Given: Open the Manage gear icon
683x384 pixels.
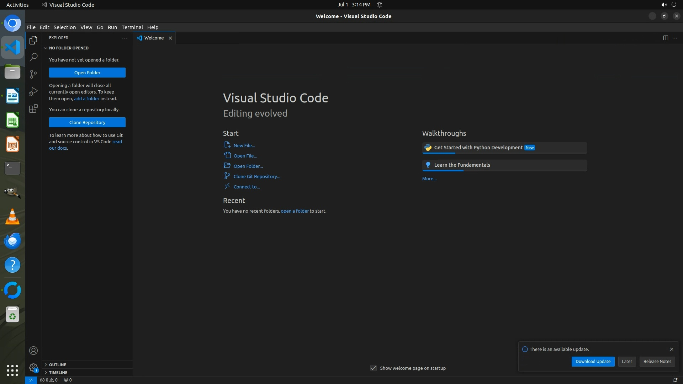Looking at the screenshot, I should [x=33, y=367].
